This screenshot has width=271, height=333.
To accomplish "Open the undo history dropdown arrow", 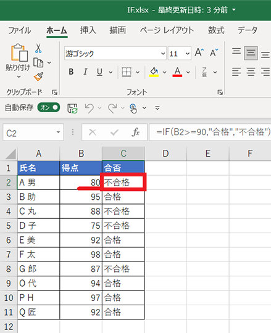I will (x=99, y=108).
